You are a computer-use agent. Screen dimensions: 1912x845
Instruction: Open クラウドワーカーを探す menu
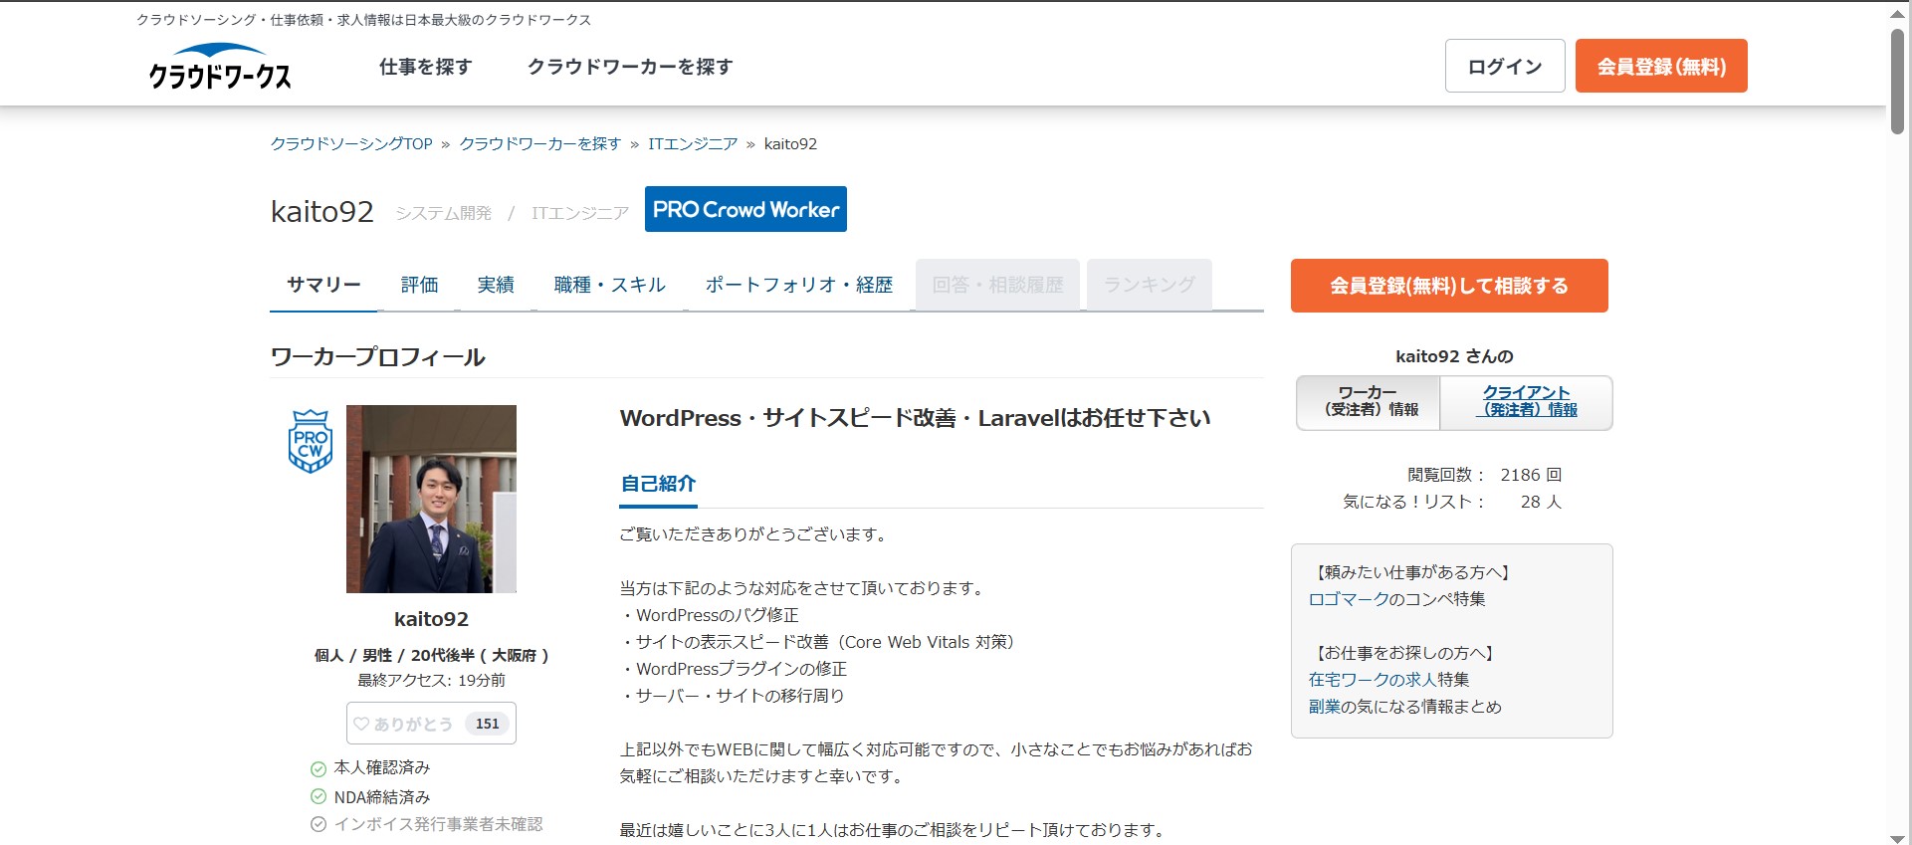(630, 67)
